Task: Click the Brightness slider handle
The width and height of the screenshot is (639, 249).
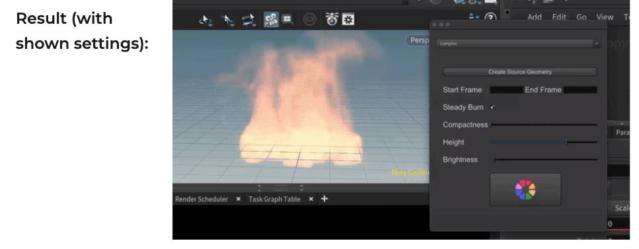Action: pos(494,160)
